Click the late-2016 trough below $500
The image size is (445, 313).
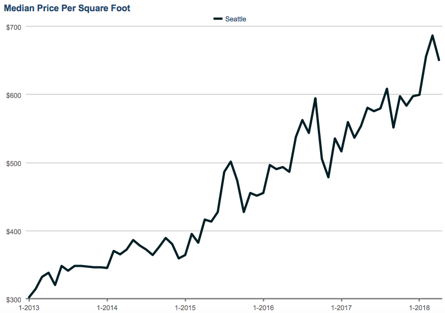328,177
